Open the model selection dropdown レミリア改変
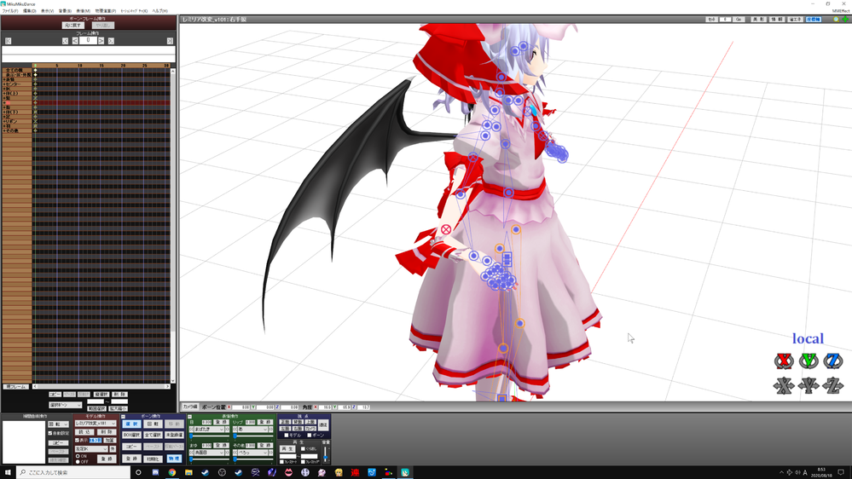The height and width of the screenshot is (479, 852). [95, 423]
